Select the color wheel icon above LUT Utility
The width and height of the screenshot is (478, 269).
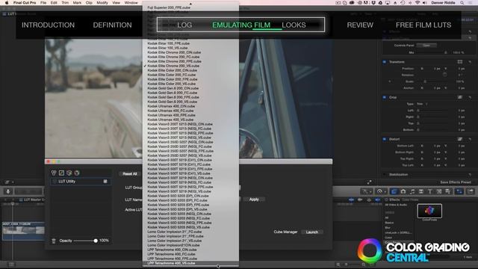77,173
